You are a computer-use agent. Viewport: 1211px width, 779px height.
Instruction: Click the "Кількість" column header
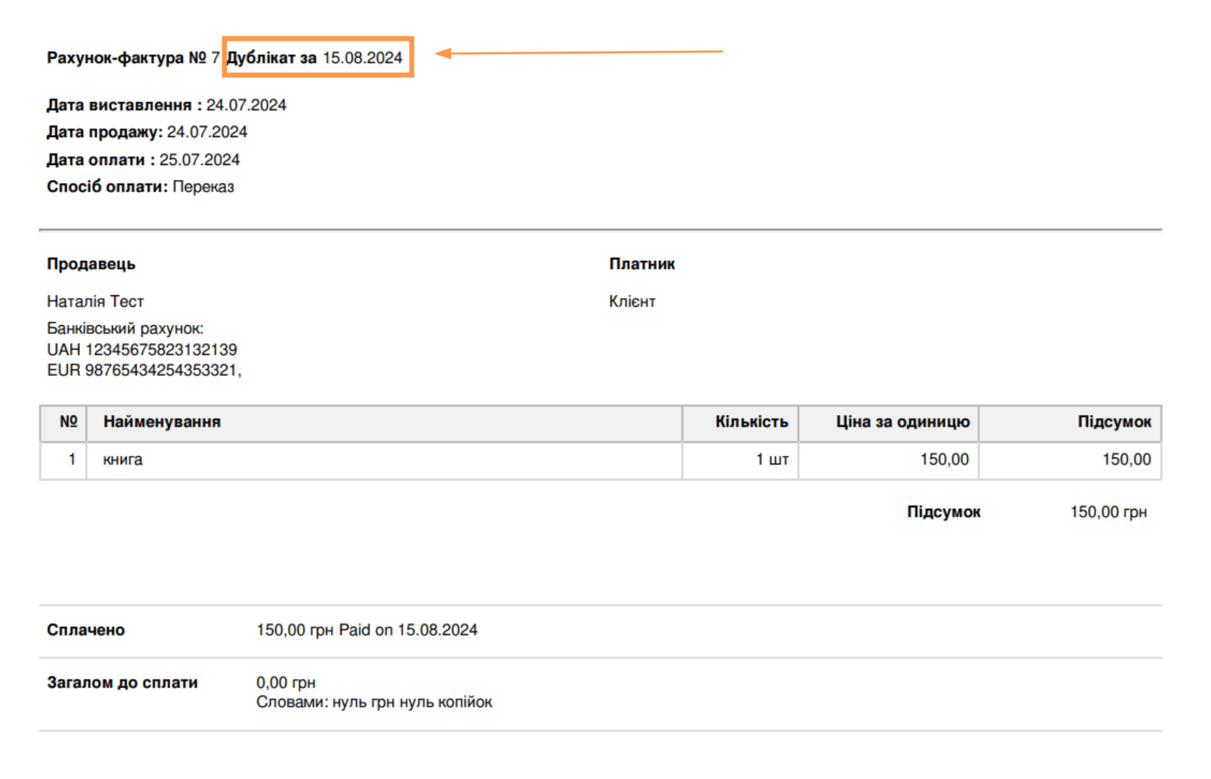pyautogui.click(x=751, y=422)
